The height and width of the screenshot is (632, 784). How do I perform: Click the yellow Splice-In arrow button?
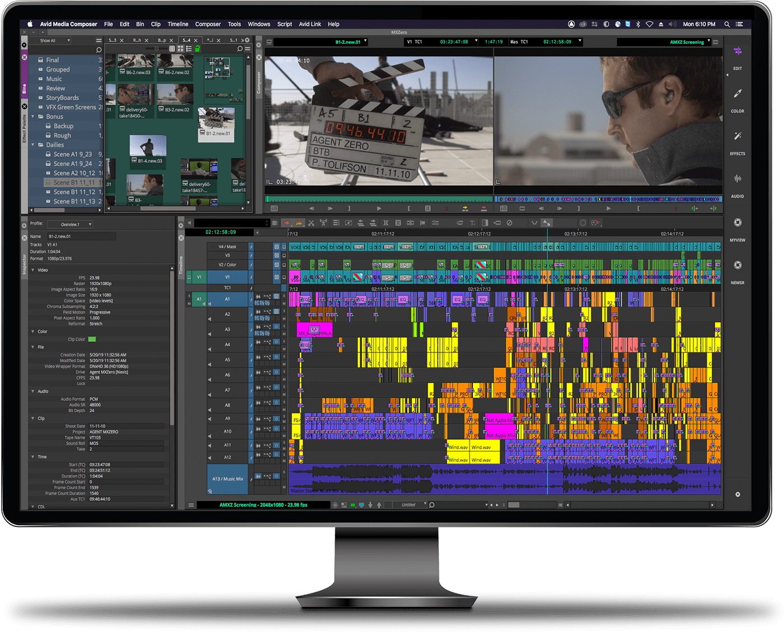(465, 209)
